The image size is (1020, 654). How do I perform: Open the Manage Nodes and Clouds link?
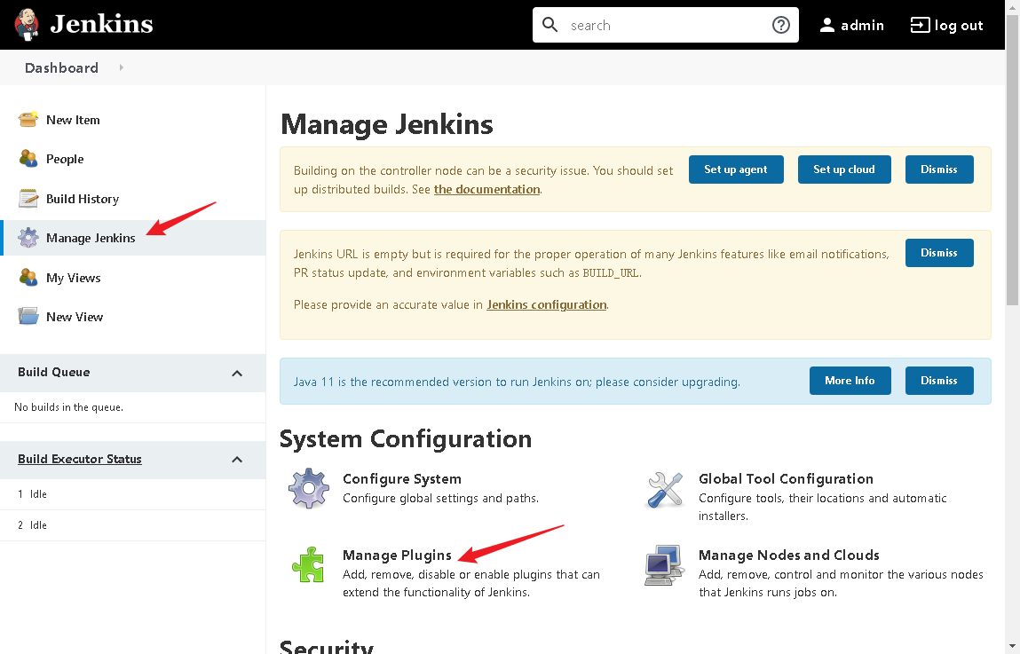click(789, 556)
